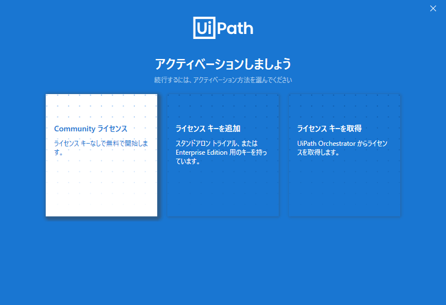Click the "Community ライセンス" title text
446x305 pixels.
(90, 129)
